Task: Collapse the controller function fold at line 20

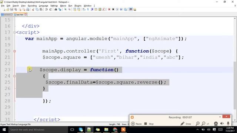Action: point(14,51)
